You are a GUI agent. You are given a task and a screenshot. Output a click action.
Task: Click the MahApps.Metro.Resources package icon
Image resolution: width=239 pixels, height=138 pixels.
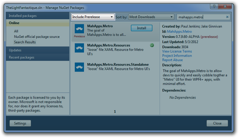point(80,48)
